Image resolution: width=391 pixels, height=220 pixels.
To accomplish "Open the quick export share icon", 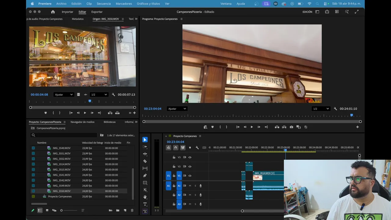I will [x=327, y=12].
